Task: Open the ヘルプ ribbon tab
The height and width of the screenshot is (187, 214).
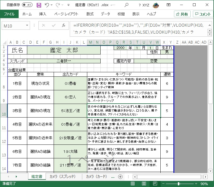Action: click(151, 14)
